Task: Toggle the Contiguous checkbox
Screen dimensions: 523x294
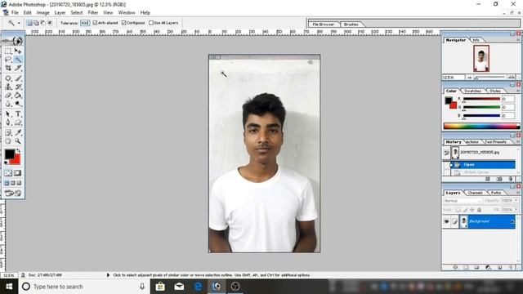Action: (x=123, y=23)
